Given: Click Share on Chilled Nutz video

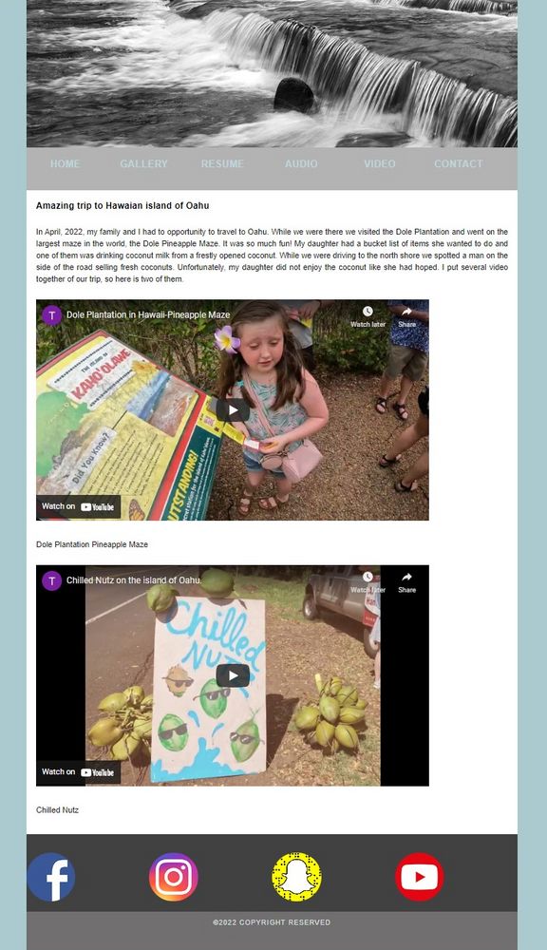Looking at the screenshot, I should pyautogui.click(x=406, y=582).
